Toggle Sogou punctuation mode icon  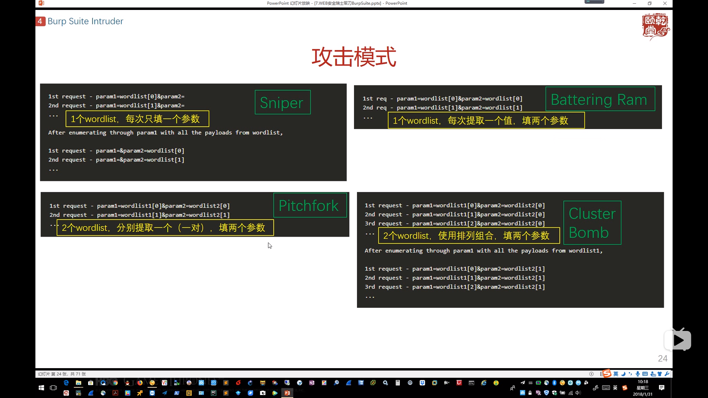pos(630,374)
